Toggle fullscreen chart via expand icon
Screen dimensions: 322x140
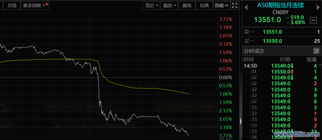pos(235,5)
